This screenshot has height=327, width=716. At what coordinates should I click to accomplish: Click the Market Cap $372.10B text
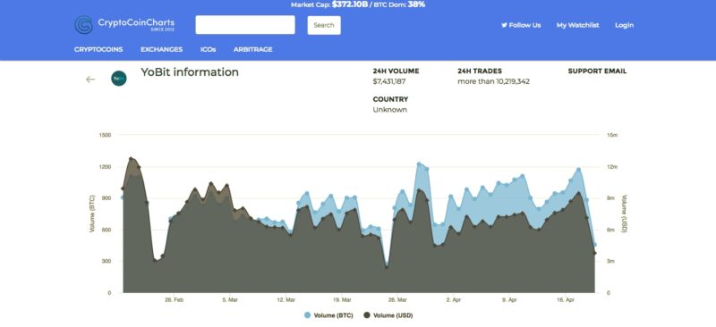click(328, 4)
